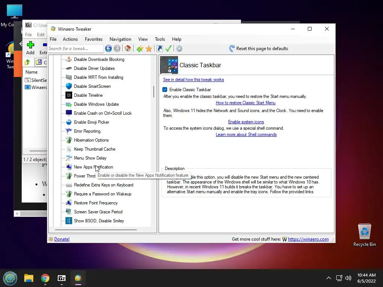Open Google Chrome from the taskbar
Image resolution: width=383 pixels, height=287 pixels.
45,278
